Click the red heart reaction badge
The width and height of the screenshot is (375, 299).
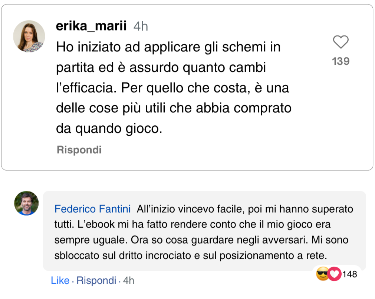335,274
